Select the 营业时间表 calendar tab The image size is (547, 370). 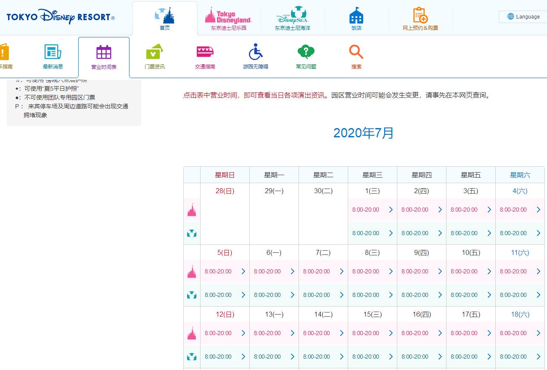point(104,57)
